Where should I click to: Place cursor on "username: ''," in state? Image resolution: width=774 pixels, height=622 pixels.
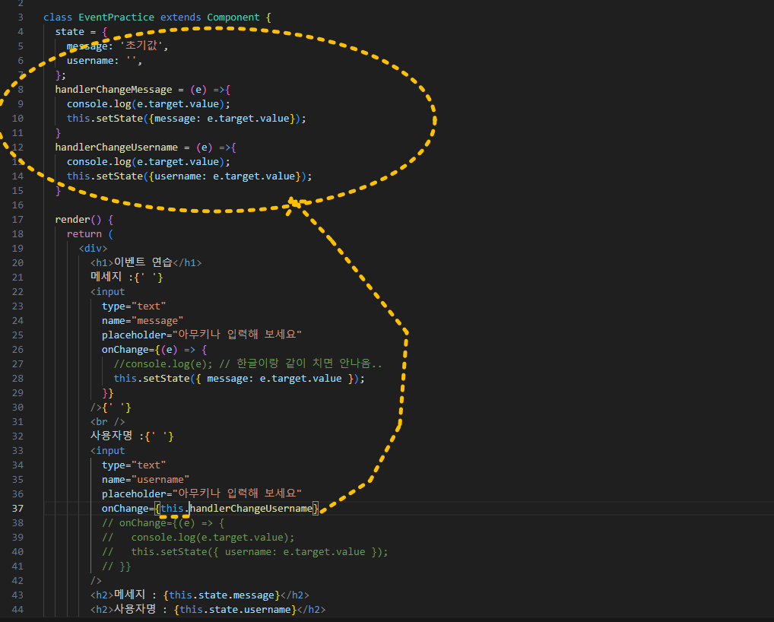pos(104,61)
